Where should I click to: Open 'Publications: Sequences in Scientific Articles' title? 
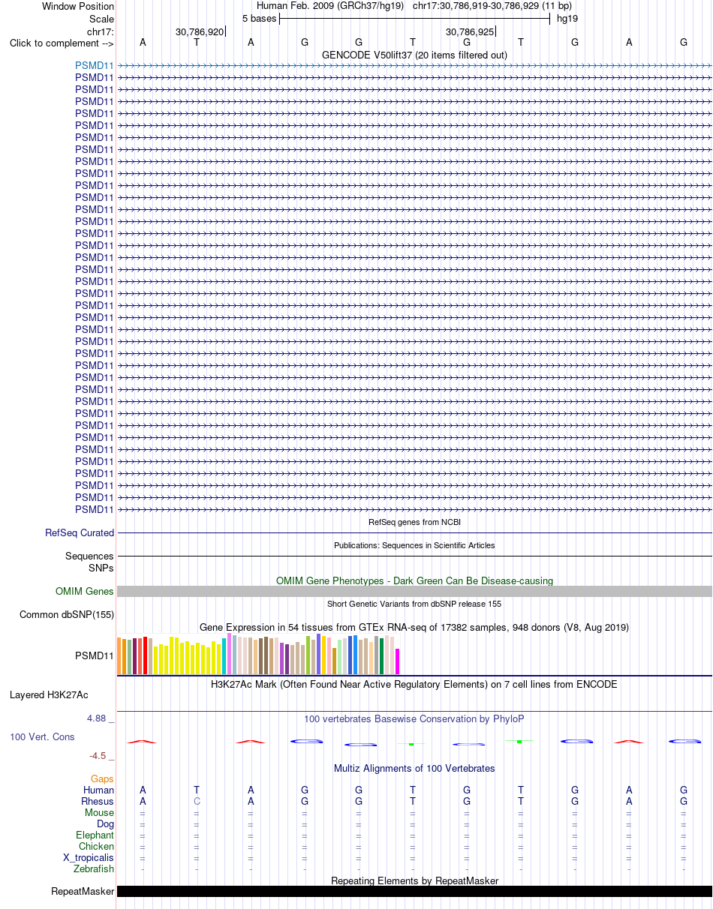pos(414,545)
